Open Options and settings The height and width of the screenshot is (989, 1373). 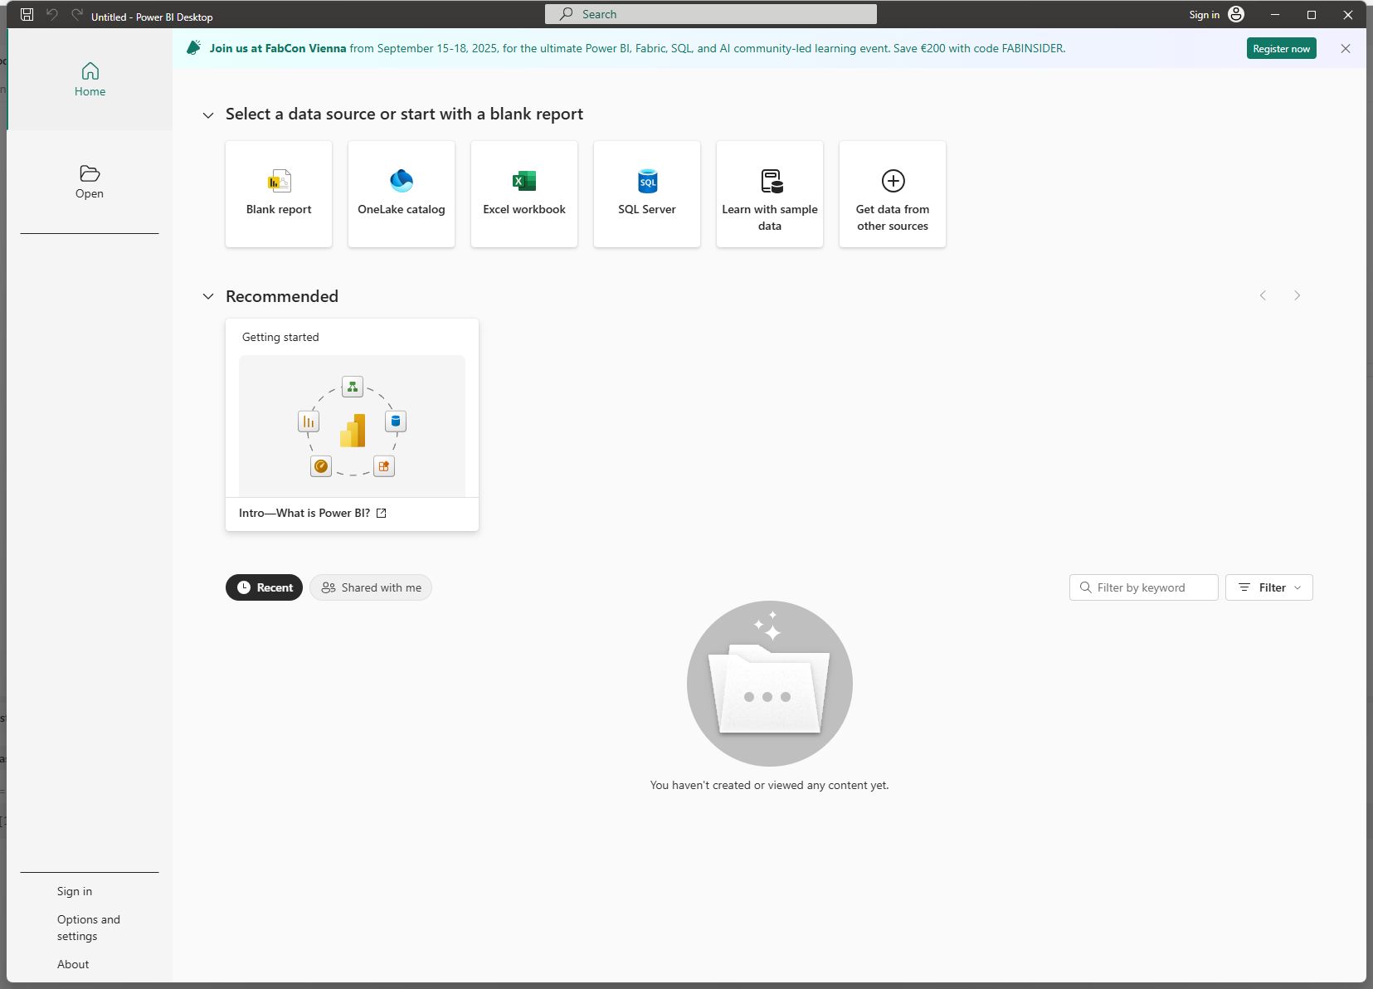(89, 928)
